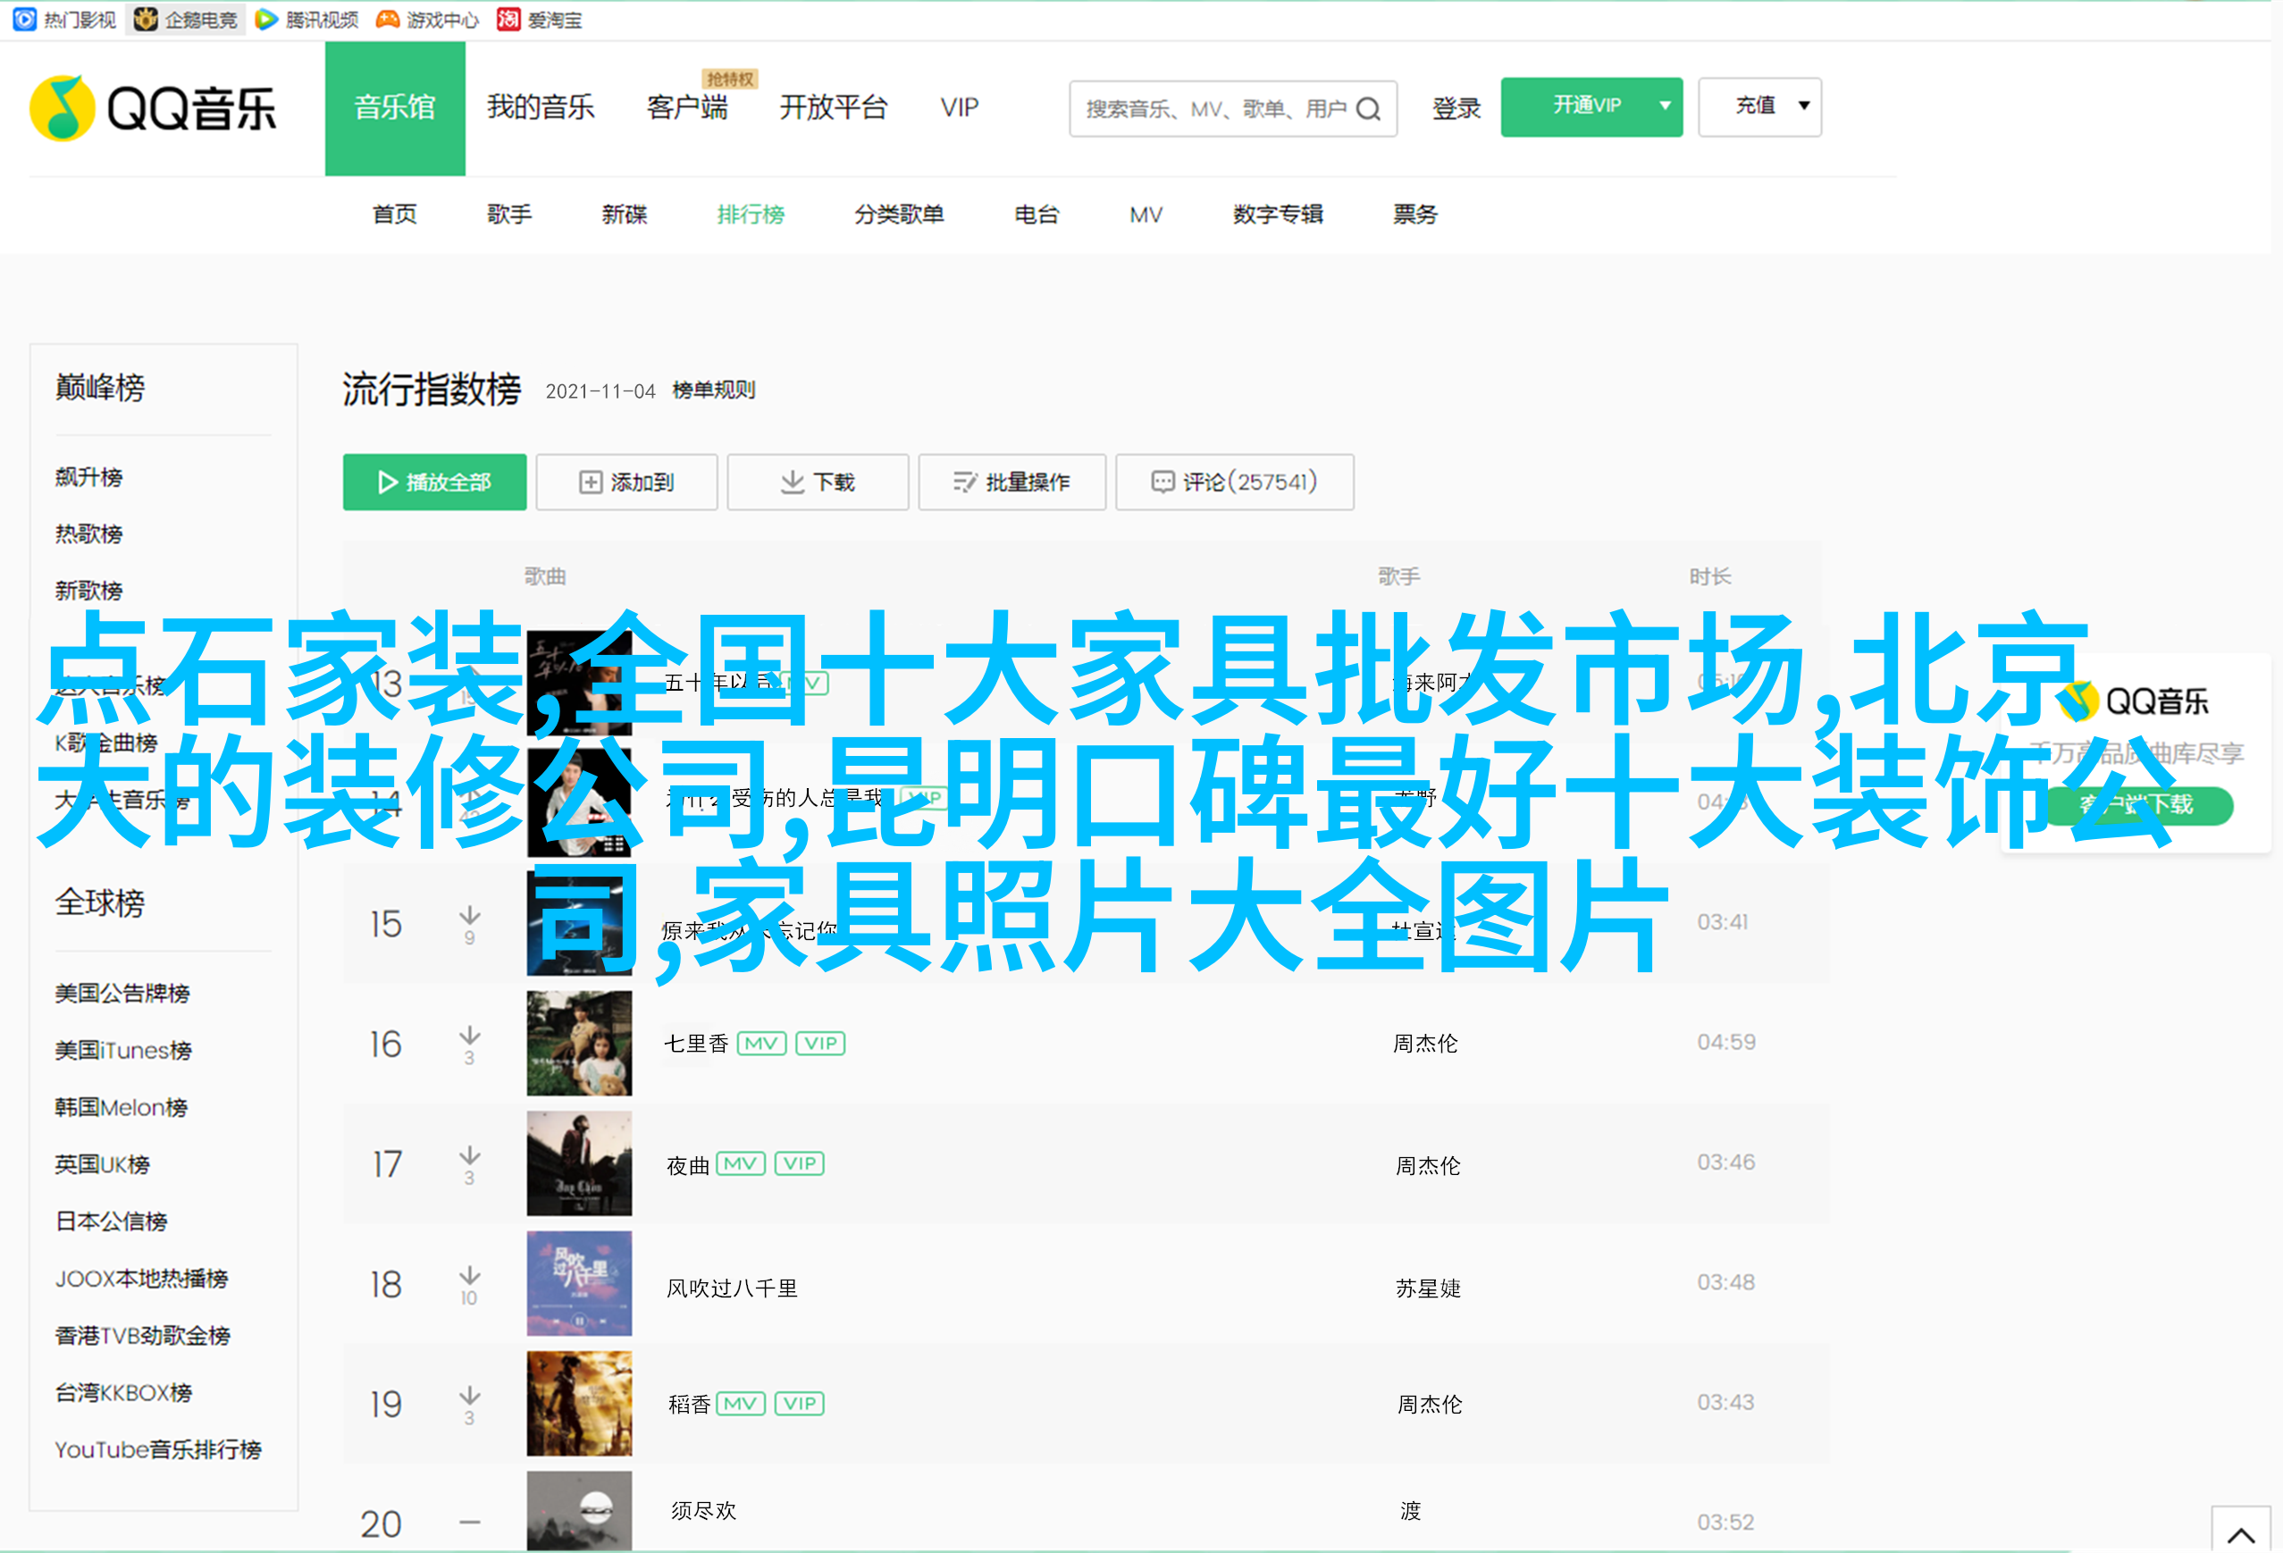The width and height of the screenshot is (2283, 1553).
Task: Click the 七里香 album cover
Action: pos(580,1043)
